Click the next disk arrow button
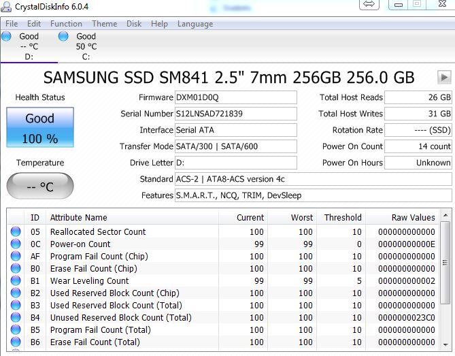 444,77
